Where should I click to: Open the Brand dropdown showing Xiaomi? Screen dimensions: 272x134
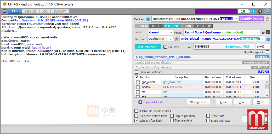point(160,32)
